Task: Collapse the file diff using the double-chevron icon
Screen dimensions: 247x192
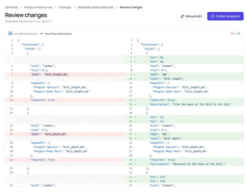Action: point(10,33)
